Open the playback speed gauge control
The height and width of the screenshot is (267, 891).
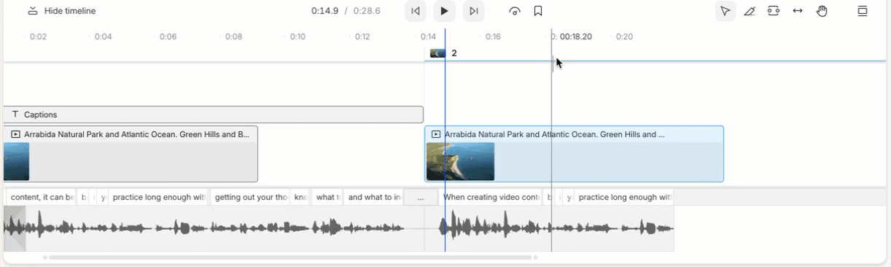515,11
